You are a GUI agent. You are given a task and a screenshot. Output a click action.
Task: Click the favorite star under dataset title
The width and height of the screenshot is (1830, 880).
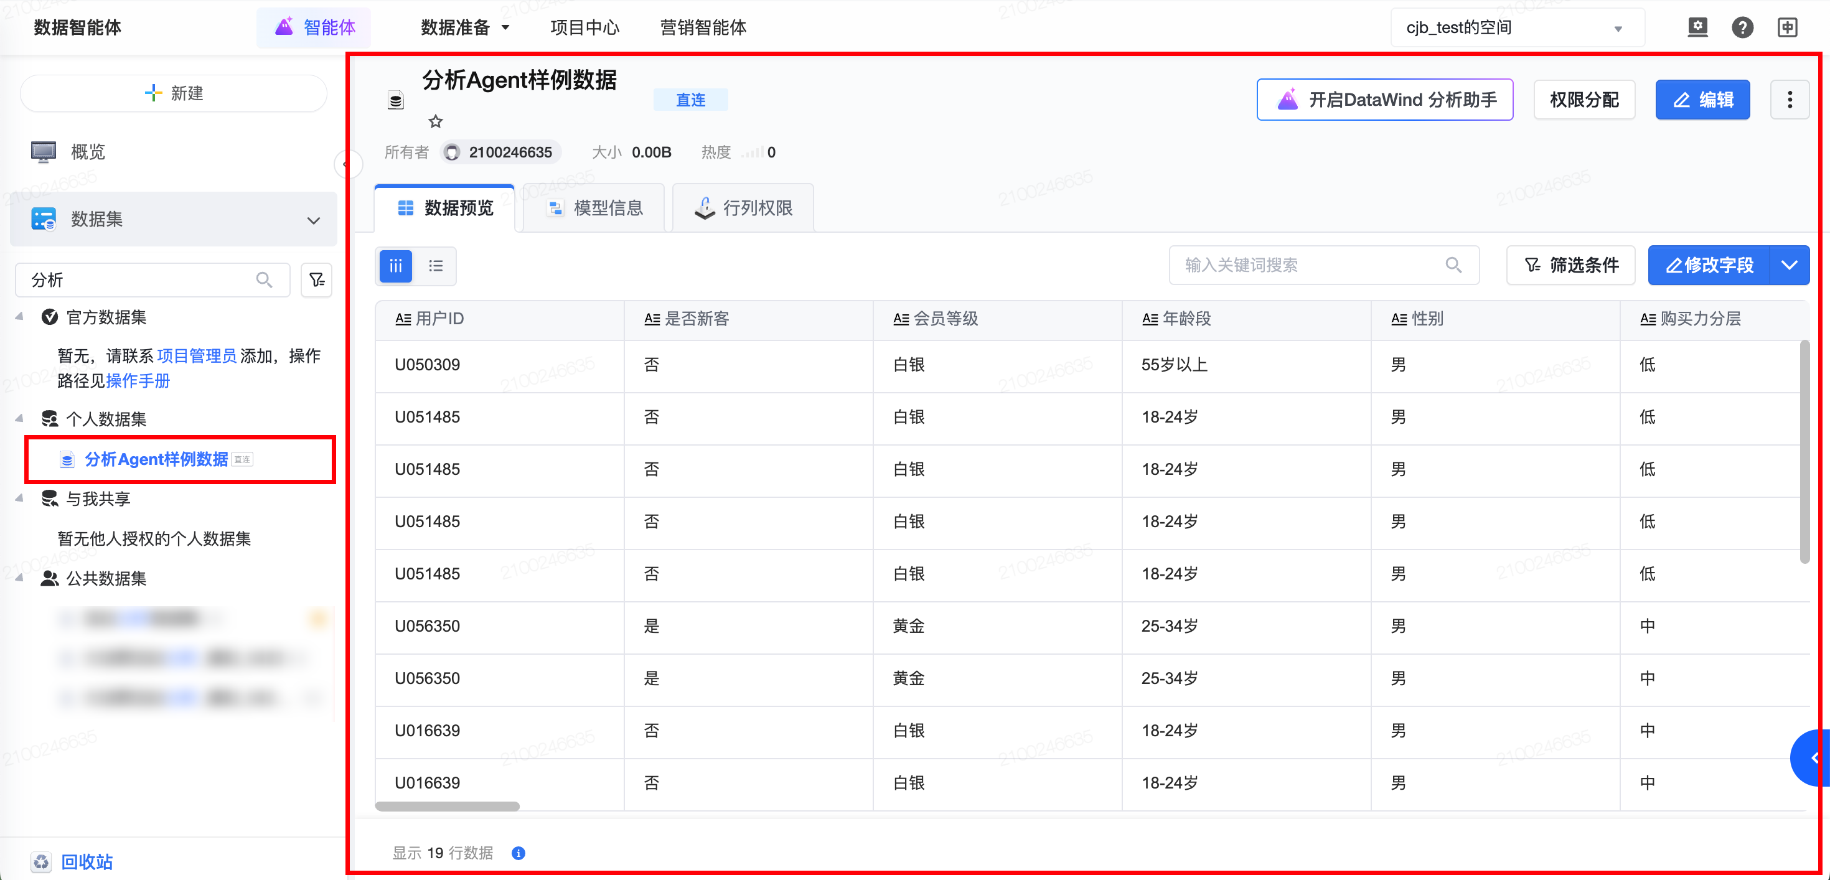pos(436,121)
